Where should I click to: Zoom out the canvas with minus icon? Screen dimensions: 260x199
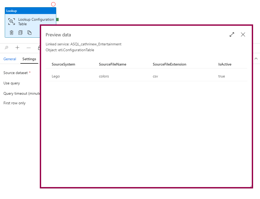coord(29,47)
